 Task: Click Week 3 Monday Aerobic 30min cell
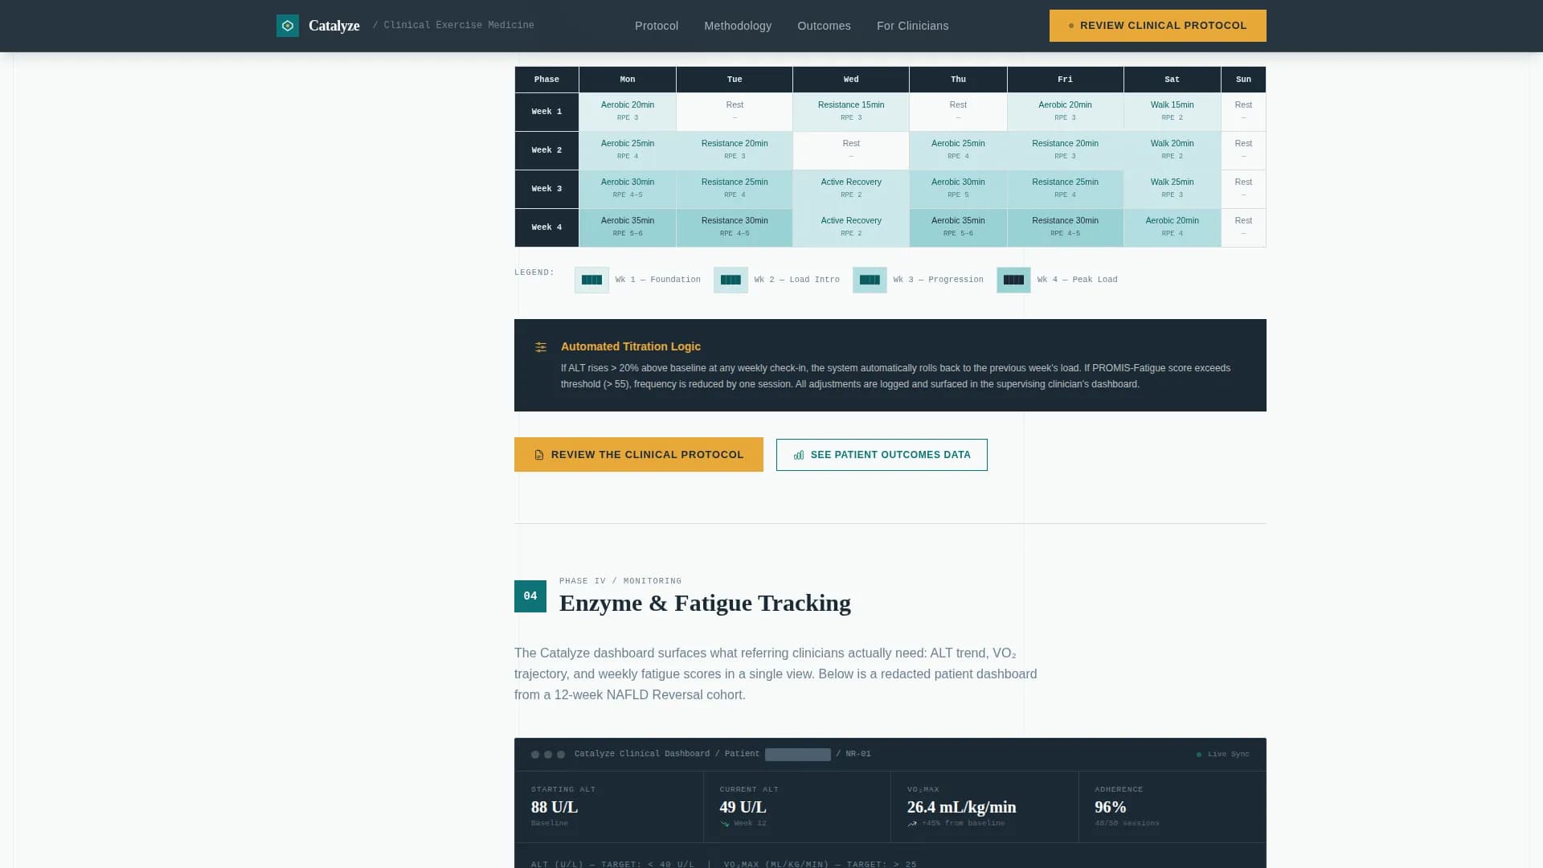[x=628, y=189]
